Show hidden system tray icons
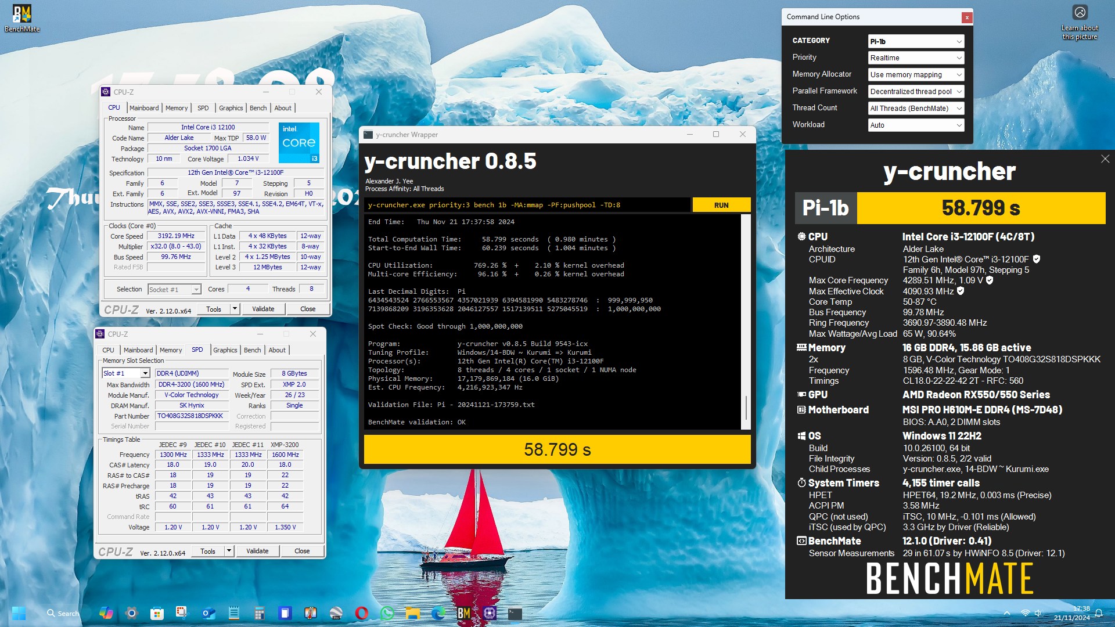 1007,613
